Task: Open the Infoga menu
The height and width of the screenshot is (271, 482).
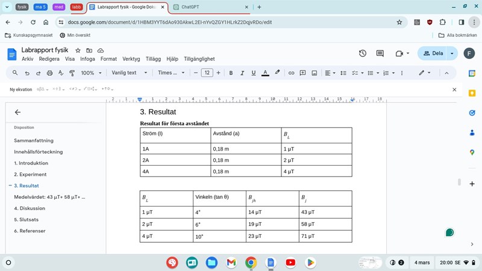Action: coord(87,59)
